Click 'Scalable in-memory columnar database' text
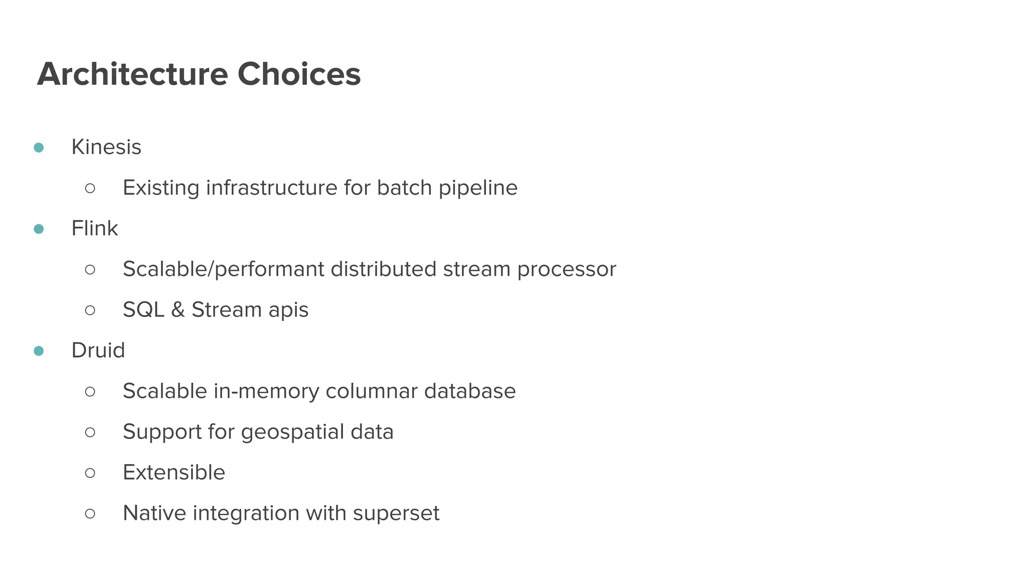1027x578 pixels. (x=319, y=391)
